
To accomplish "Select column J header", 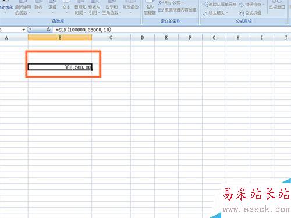I will click(x=282, y=38).
